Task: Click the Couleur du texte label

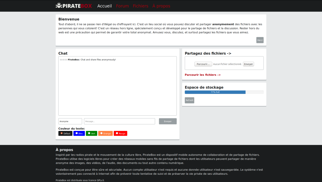Action: (72, 129)
